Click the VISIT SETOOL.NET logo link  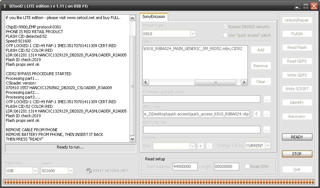(x=107, y=171)
